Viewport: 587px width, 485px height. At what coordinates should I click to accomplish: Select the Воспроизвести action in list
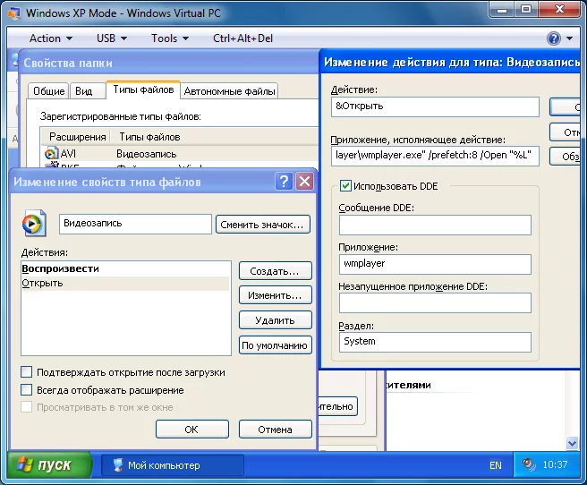pyautogui.click(x=125, y=268)
